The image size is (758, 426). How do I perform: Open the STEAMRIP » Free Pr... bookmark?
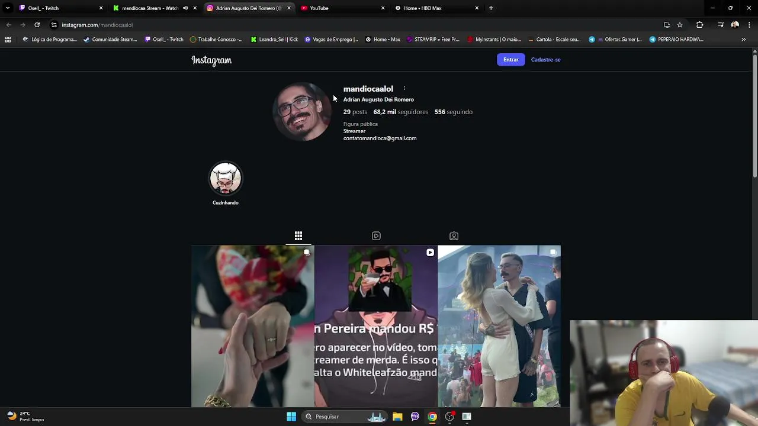point(433,40)
